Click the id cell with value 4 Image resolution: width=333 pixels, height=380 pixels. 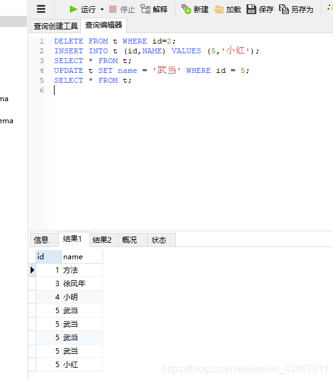tap(48, 297)
